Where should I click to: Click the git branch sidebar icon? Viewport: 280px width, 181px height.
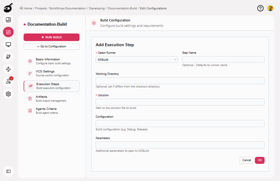point(8,57)
